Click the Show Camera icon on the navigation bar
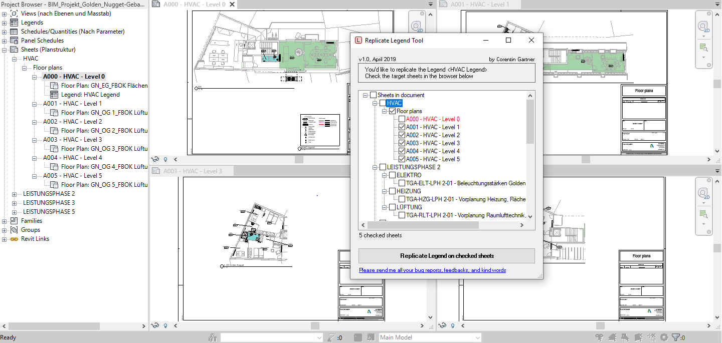The width and height of the screenshot is (722, 343). pos(703,48)
